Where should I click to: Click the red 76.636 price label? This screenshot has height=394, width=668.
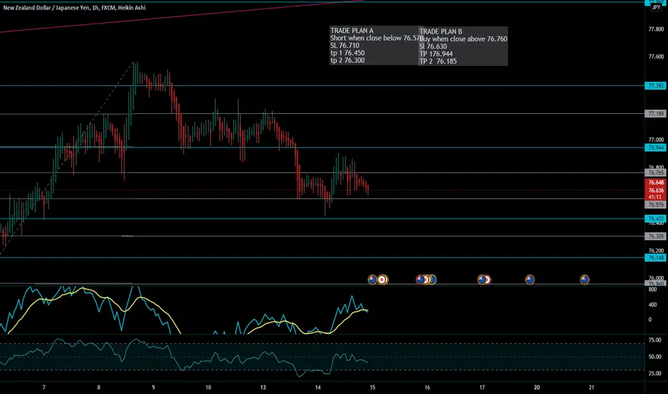(656, 190)
